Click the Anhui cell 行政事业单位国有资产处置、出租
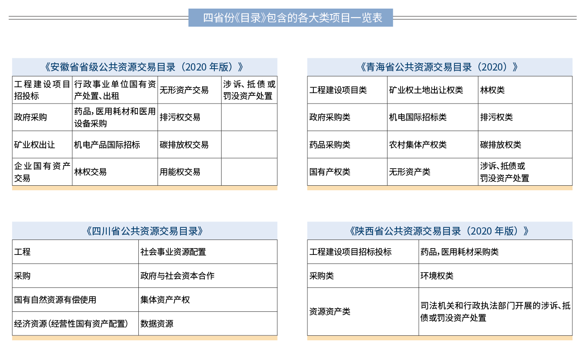The width and height of the screenshot is (586, 348). click(115, 90)
